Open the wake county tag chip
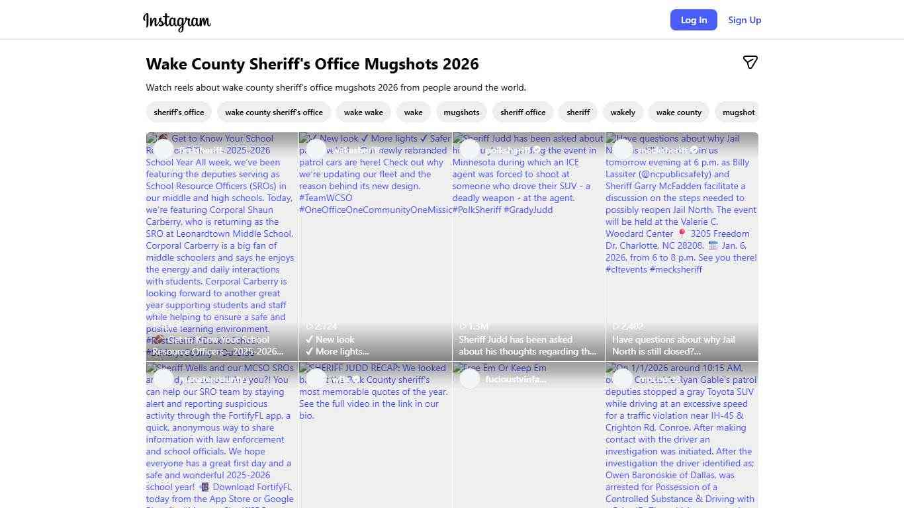Viewport: 904px width, 508px height. click(678, 112)
